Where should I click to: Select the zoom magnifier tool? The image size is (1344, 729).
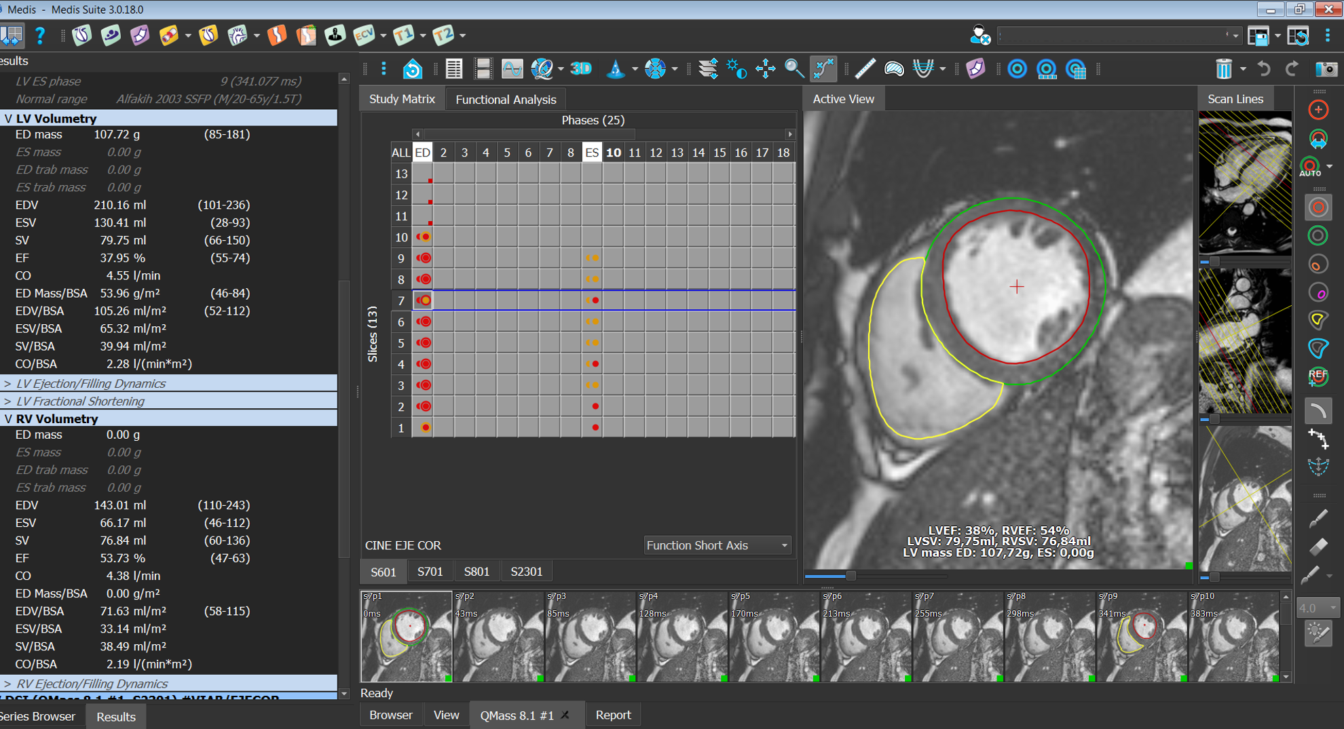click(x=794, y=68)
